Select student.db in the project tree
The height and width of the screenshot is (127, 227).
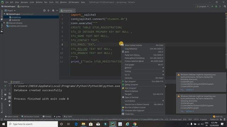tap(16, 20)
